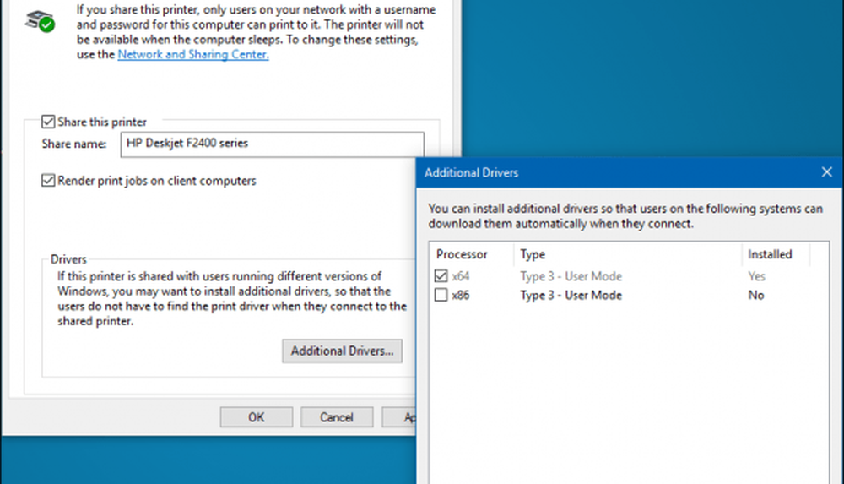Click the No installed status for x86
The image size is (844, 484).
[755, 295]
